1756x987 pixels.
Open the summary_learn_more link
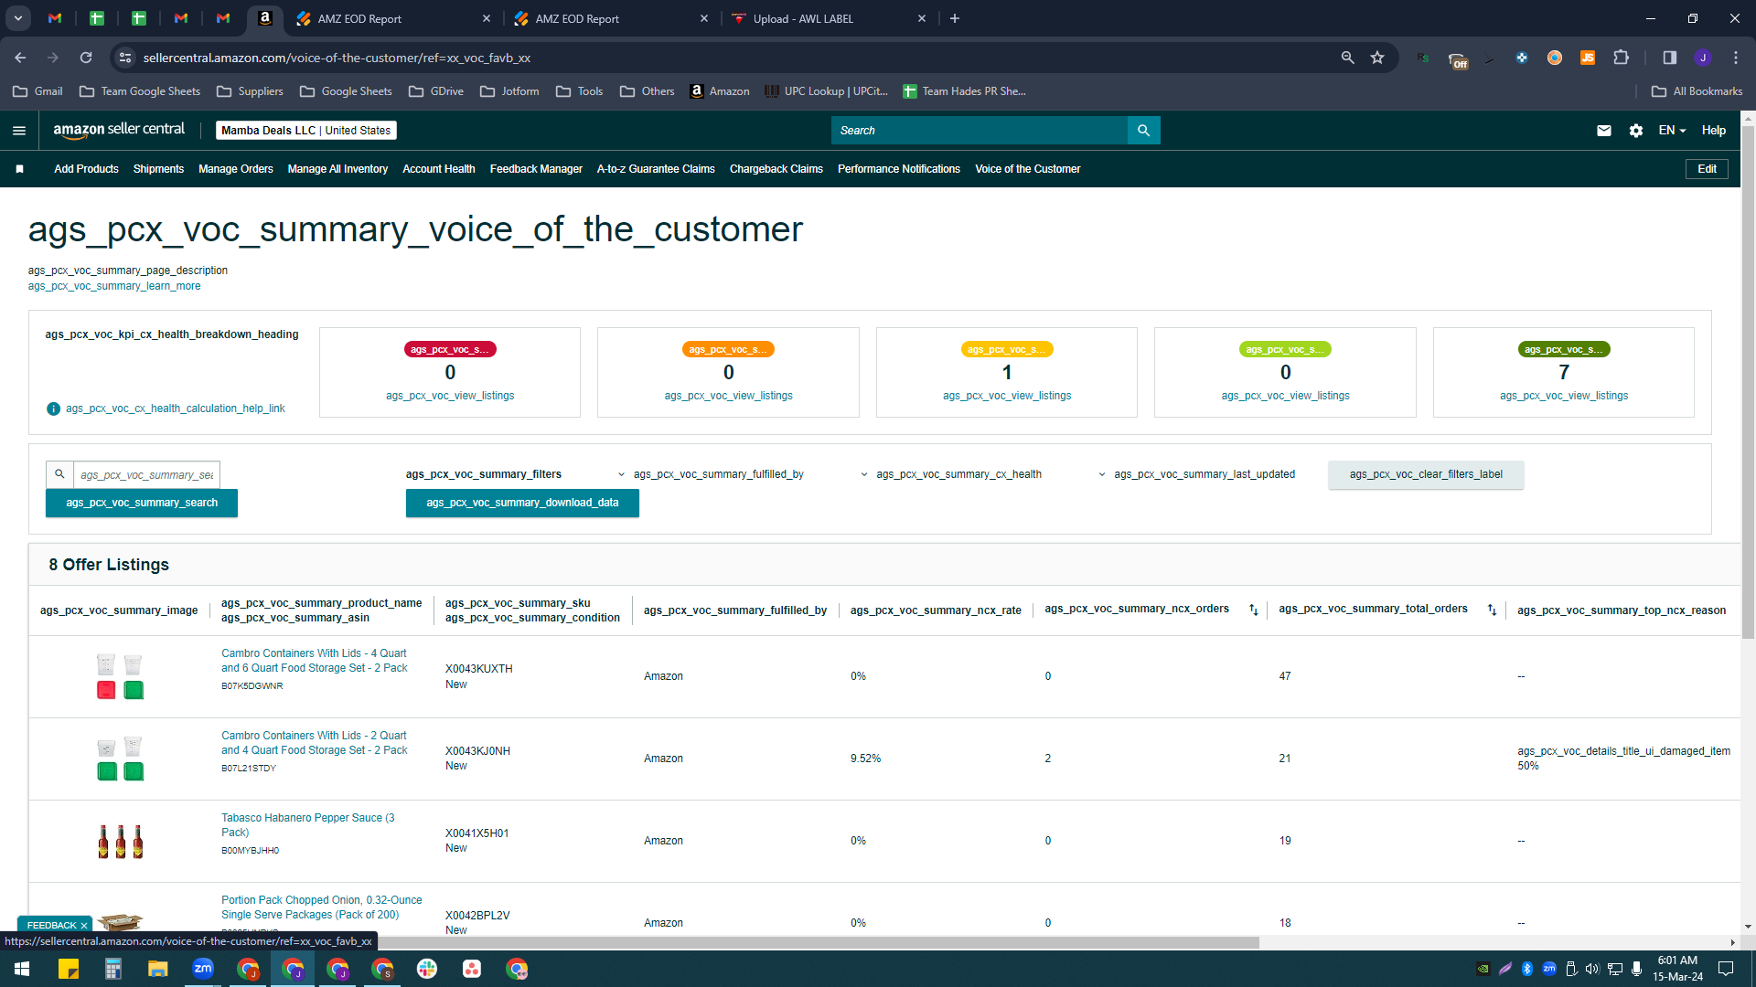click(x=114, y=286)
